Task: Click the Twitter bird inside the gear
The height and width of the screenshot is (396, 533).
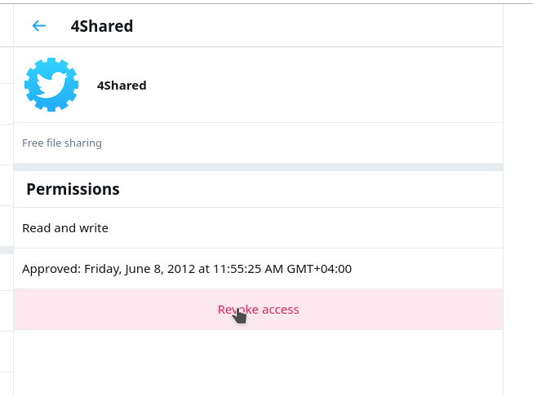Action: click(52, 83)
